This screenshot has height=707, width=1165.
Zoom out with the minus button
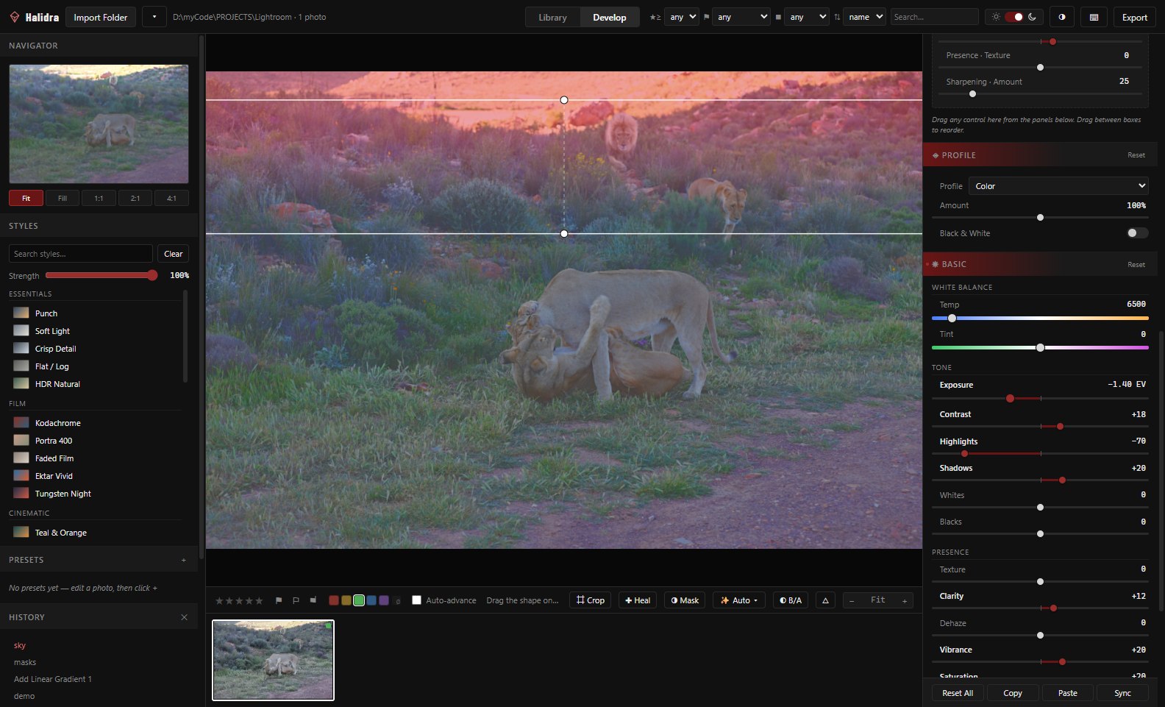[x=852, y=600]
